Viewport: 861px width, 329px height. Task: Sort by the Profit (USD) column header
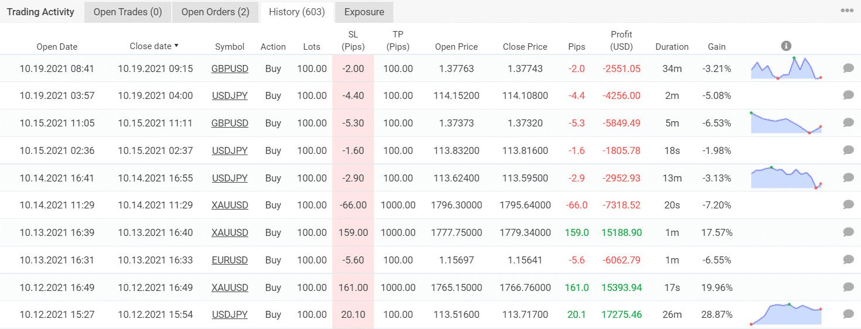coord(621,40)
